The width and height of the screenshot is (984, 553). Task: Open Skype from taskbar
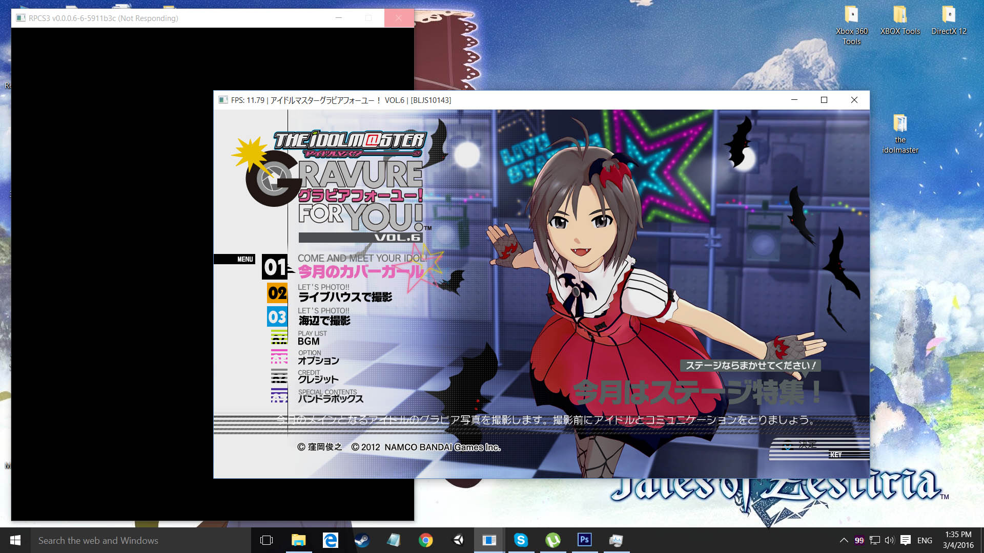[521, 540]
